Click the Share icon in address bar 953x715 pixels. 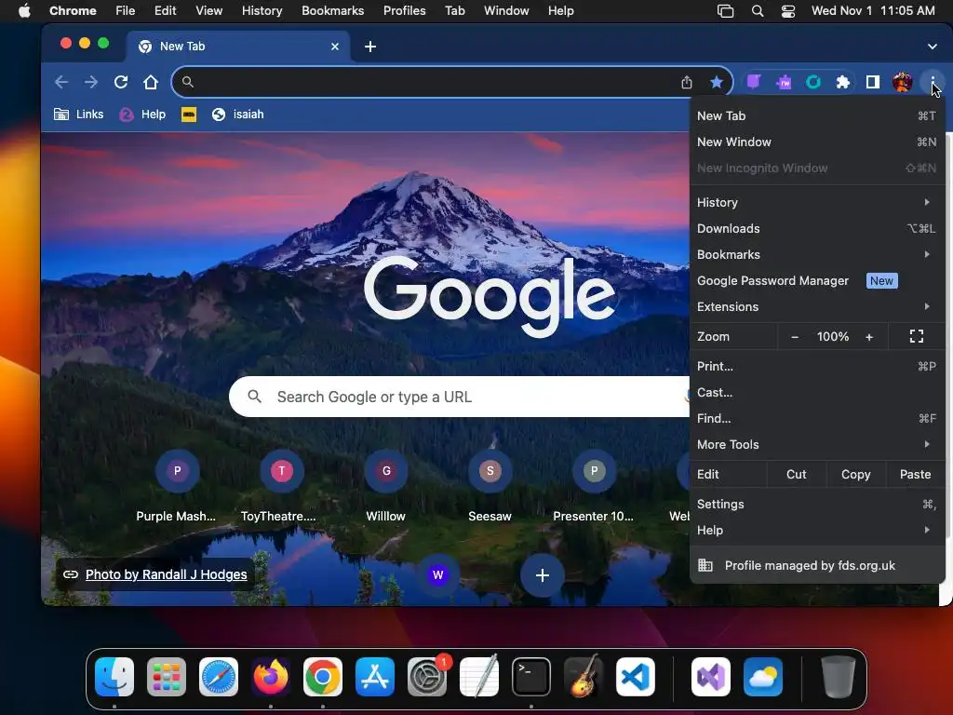(x=687, y=82)
